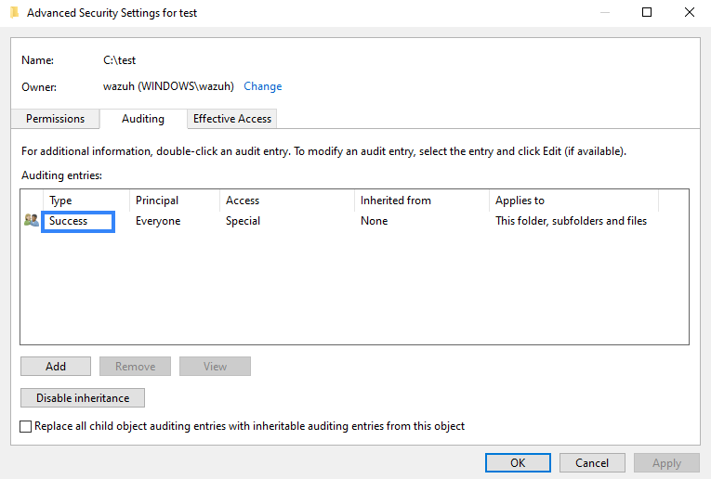Screen dimensions: 711x479
Task: Click the Everyone principal in the audit entry
Action: pyautogui.click(x=158, y=221)
